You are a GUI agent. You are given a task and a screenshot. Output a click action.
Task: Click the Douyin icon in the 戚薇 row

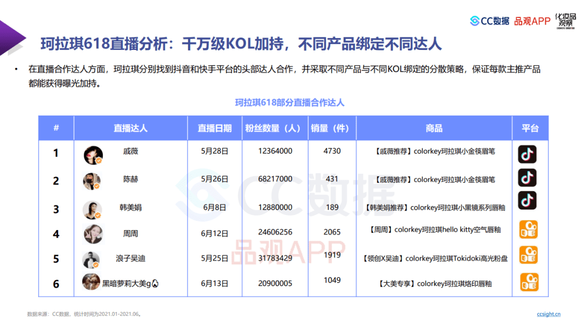[527, 154]
